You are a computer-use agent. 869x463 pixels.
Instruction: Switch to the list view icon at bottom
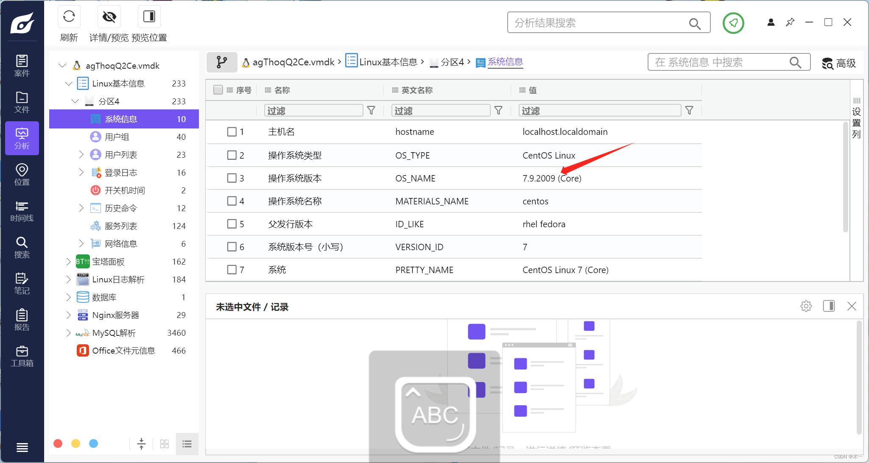point(187,444)
